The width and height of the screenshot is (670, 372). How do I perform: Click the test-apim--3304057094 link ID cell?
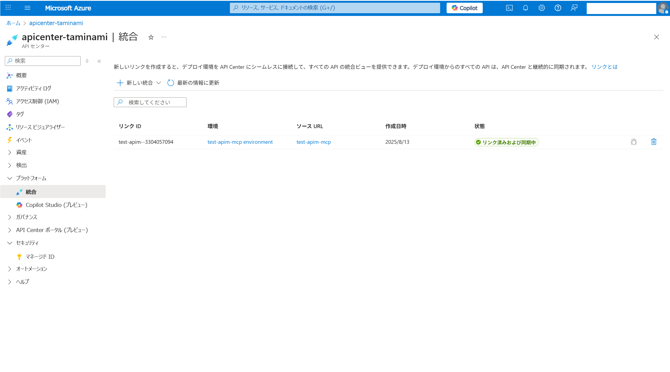tap(146, 142)
